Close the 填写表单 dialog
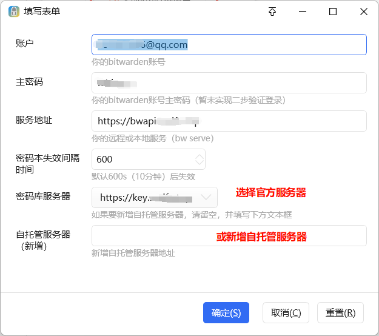The width and height of the screenshot is (379, 336). tap(363, 12)
